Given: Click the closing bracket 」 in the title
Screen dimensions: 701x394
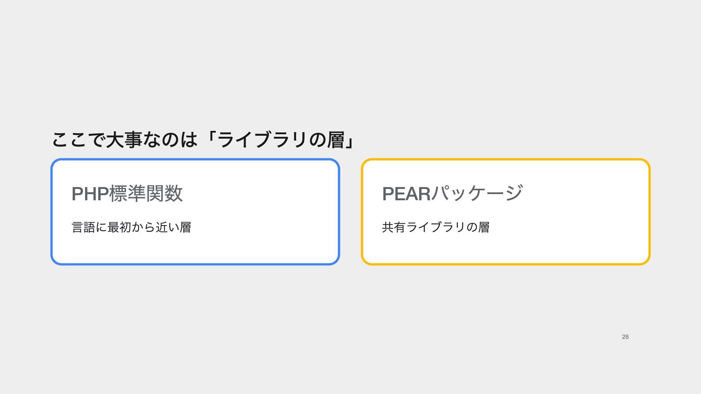Looking at the screenshot, I should click(349, 140).
